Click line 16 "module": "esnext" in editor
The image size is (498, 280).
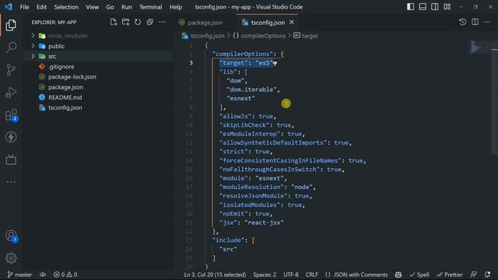coord(253,178)
